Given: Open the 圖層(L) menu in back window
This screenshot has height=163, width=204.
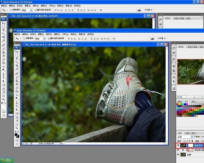Looking at the screenshot, I should point(28,6).
